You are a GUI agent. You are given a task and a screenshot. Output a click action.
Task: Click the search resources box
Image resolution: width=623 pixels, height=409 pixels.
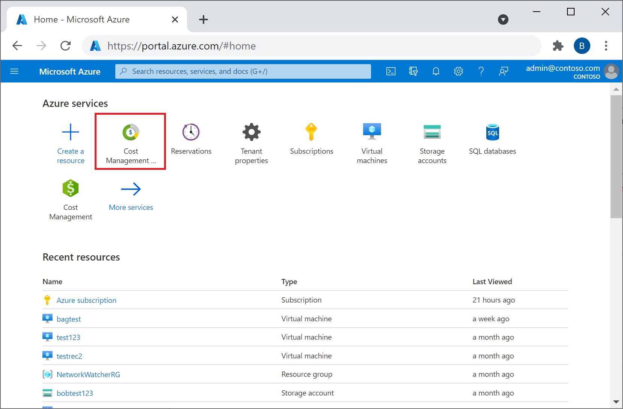(x=243, y=71)
